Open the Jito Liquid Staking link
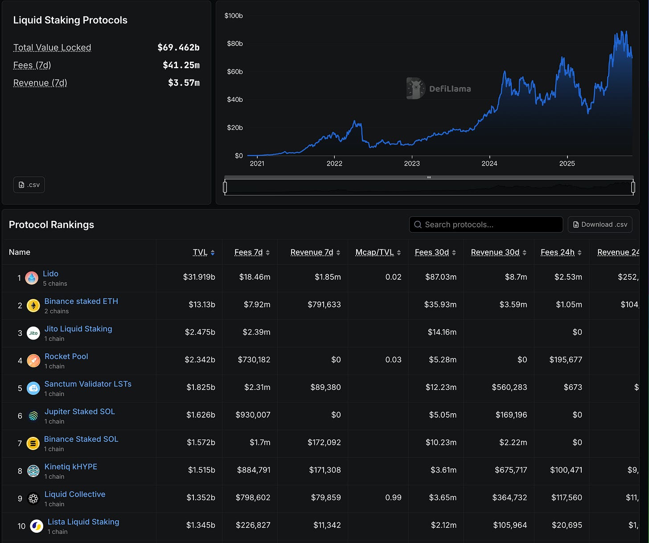This screenshot has height=543, width=649. tap(78, 329)
